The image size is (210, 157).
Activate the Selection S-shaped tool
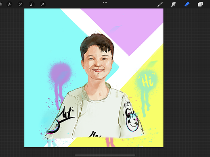click(x=31, y=4)
